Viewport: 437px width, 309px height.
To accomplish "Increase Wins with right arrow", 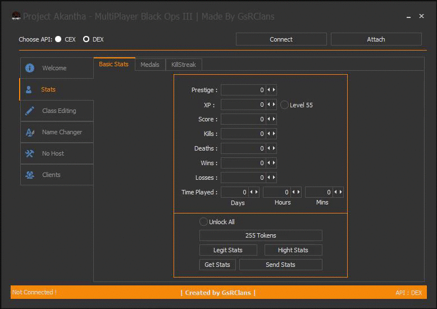I will pos(274,163).
